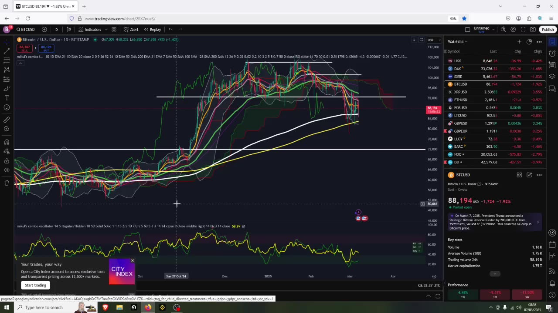558x313 pixels.
Task: Click Start trading in City Index ad
Action: (35, 285)
